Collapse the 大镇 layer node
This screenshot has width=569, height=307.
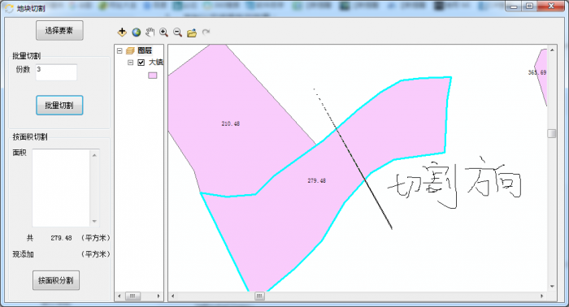point(130,63)
